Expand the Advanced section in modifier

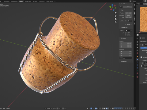coord(144,60)
